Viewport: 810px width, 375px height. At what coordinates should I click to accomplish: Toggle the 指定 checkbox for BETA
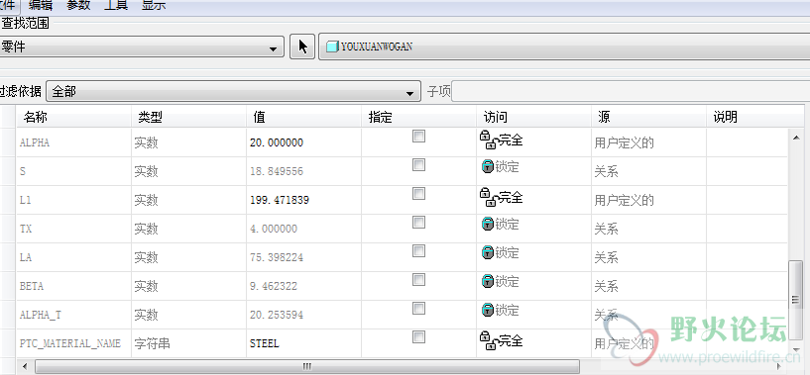[x=418, y=280]
